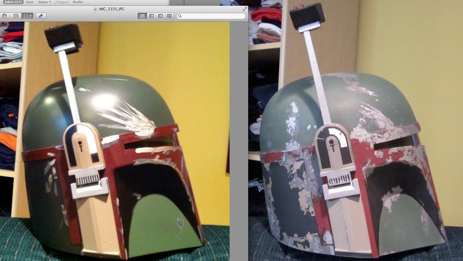Select the Text selection tool
Screen dimensions: 463x261
coord(16,16)
